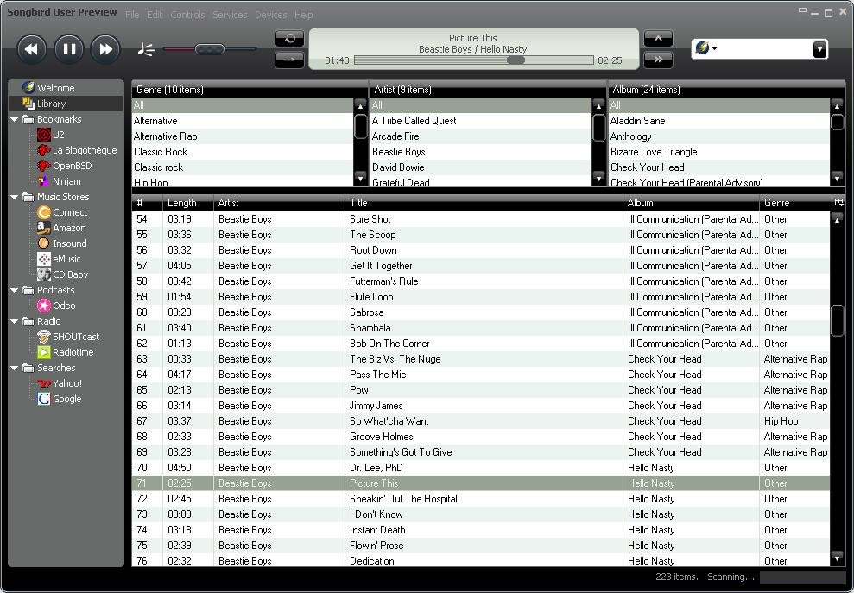
Task: Mute the volume speaker icon
Action: click(x=146, y=49)
